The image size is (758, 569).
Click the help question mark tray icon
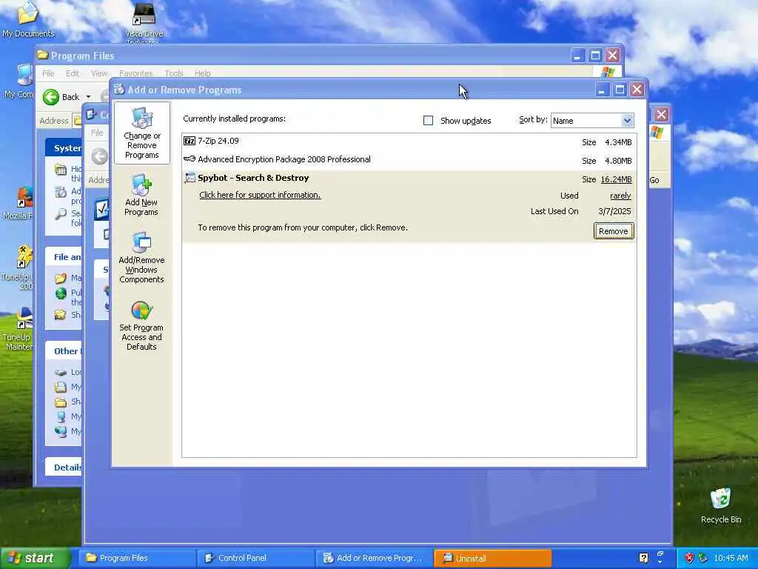[643, 558]
